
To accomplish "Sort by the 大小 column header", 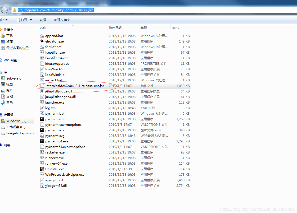I will click(181, 28).
